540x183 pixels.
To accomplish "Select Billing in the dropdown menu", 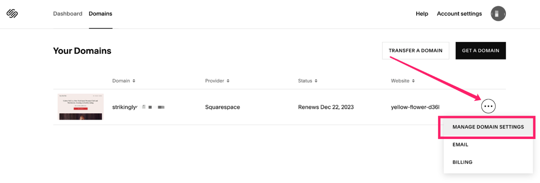I will pyautogui.click(x=462, y=162).
